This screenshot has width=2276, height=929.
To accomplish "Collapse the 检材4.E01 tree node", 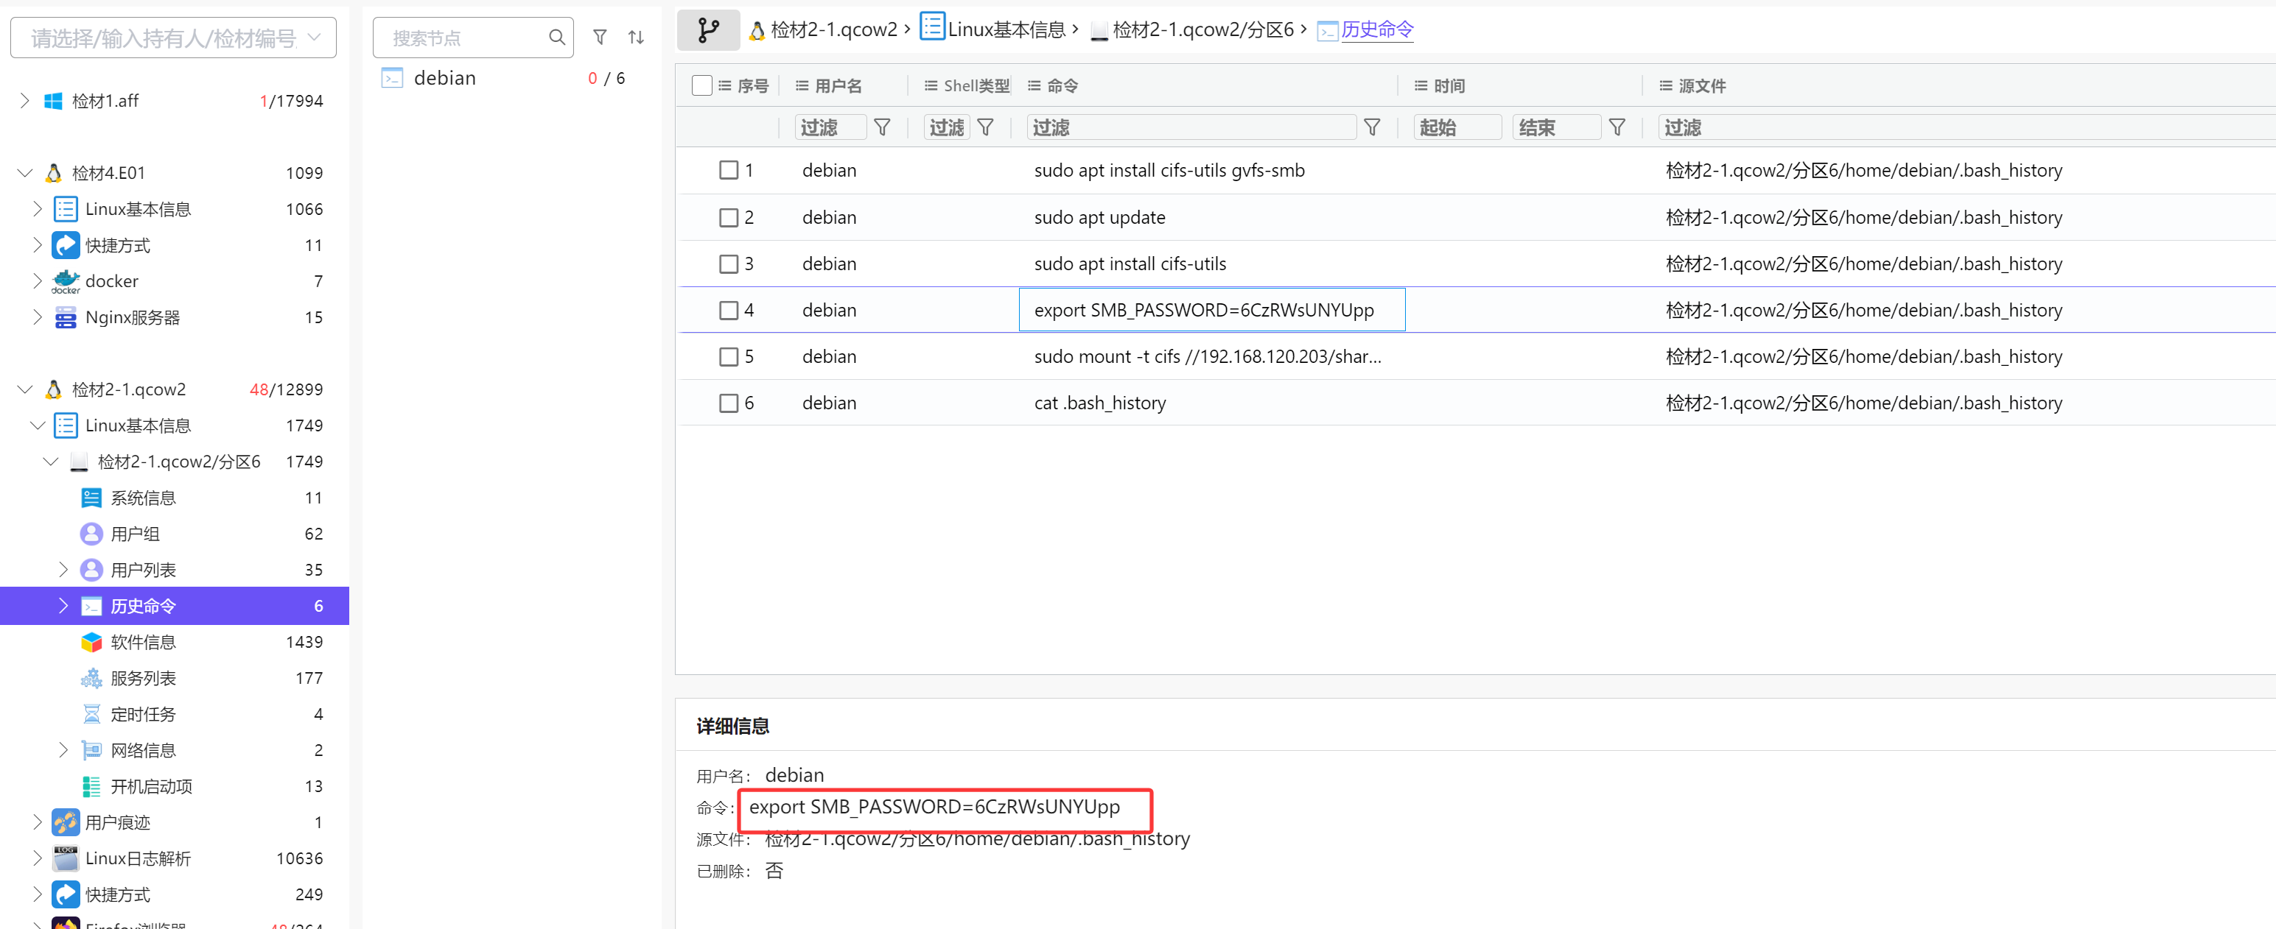I will [x=25, y=173].
